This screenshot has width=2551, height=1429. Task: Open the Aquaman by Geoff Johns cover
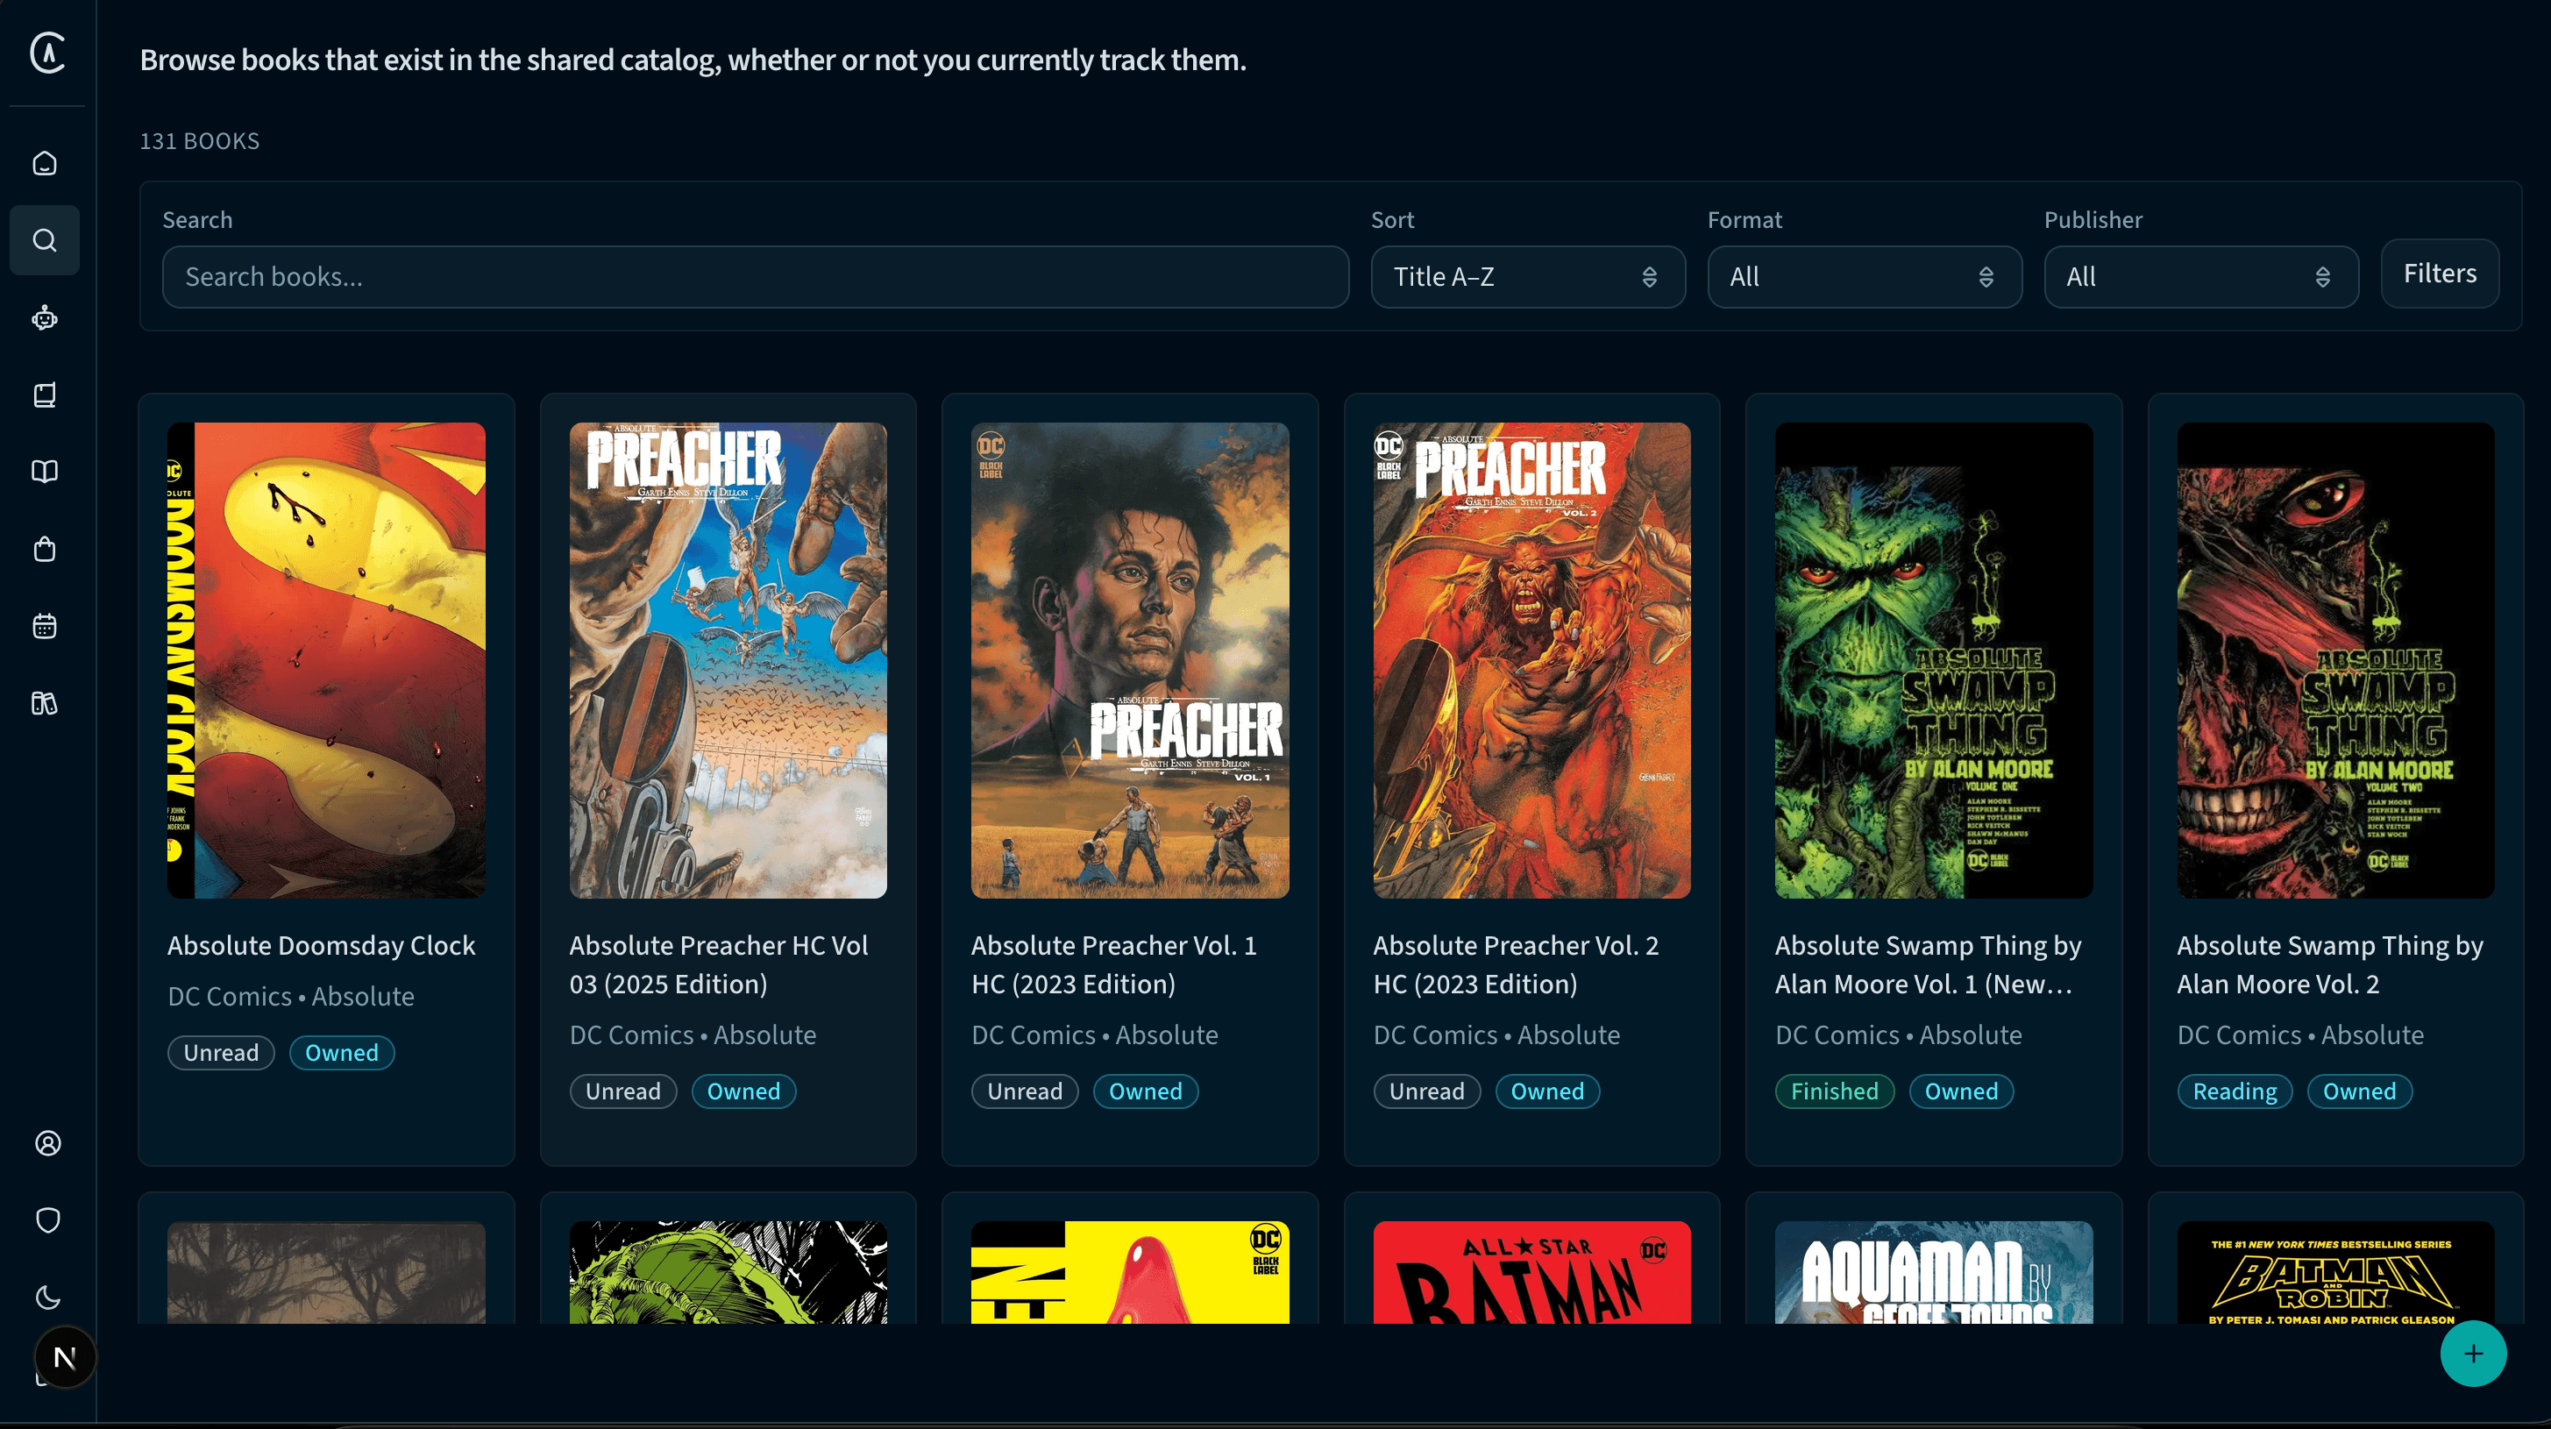point(1933,1273)
